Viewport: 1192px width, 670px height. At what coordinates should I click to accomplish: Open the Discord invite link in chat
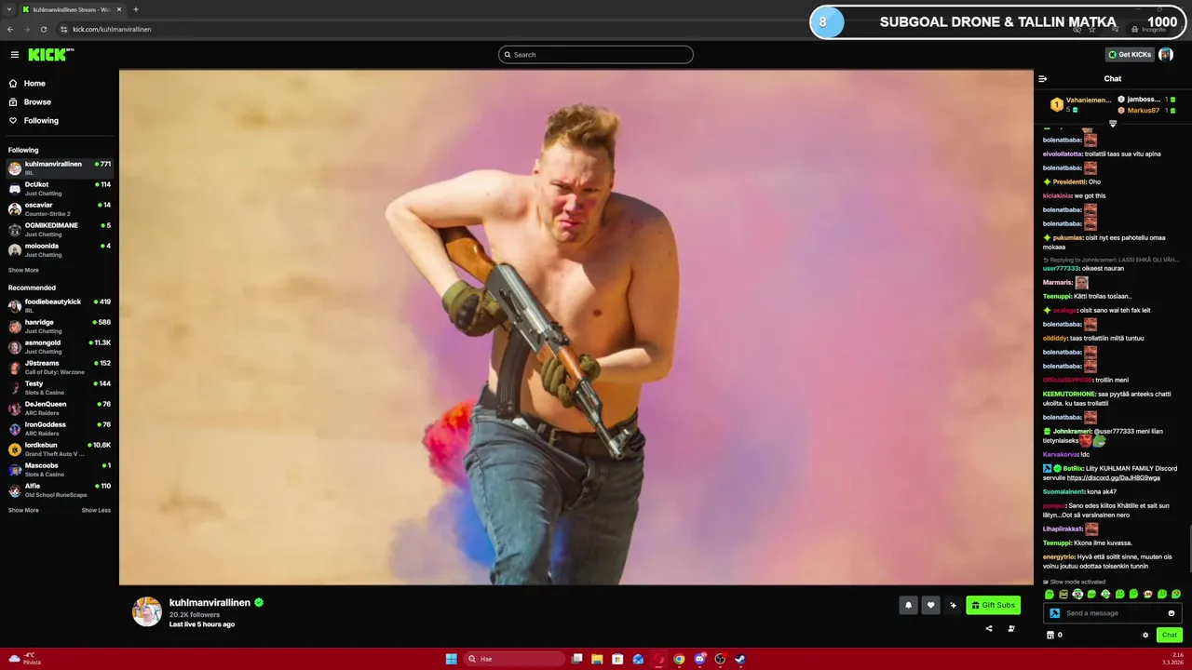[1113, 477]
